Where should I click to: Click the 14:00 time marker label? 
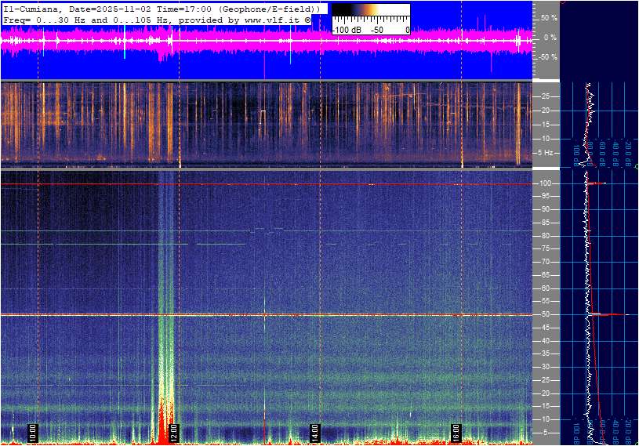point(315,433)
